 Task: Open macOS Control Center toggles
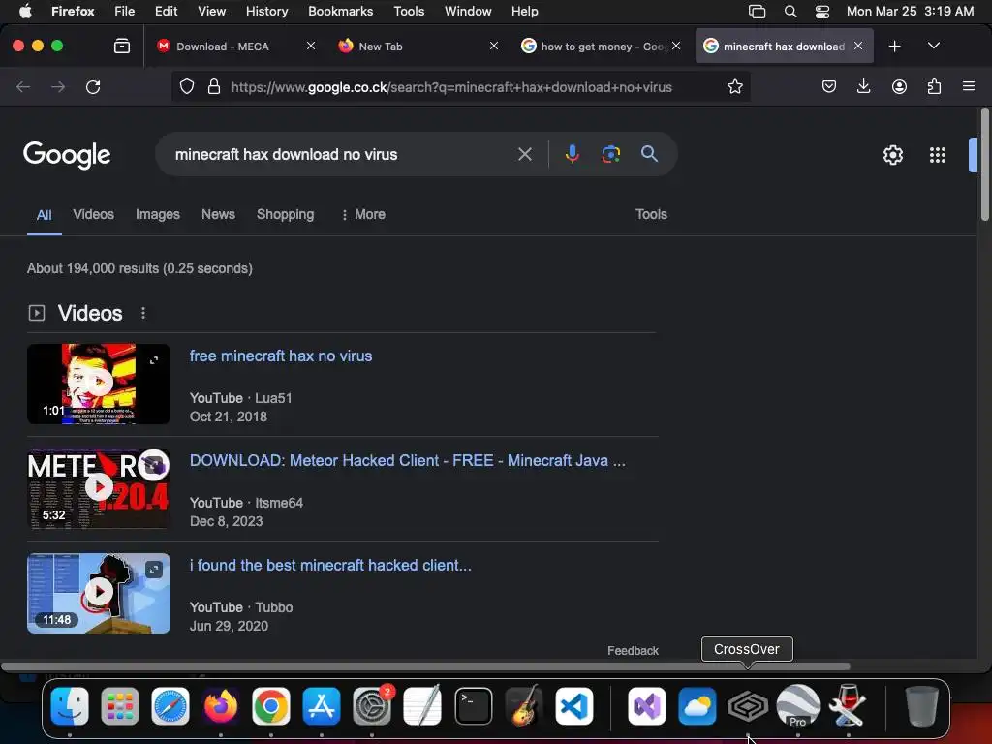pos(821,12)
